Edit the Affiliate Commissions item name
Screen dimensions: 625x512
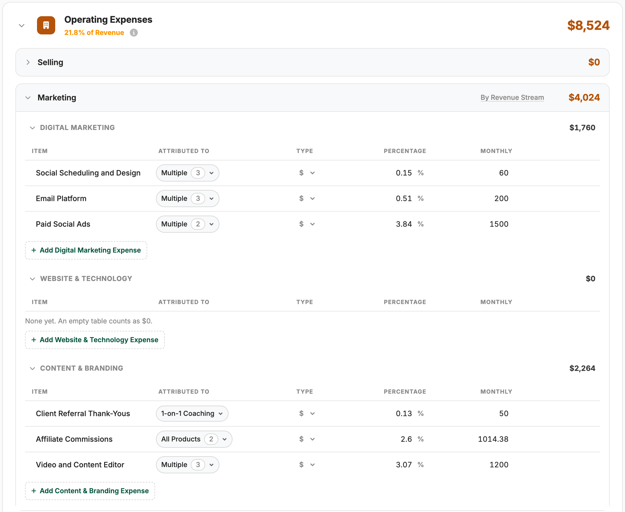74,439
